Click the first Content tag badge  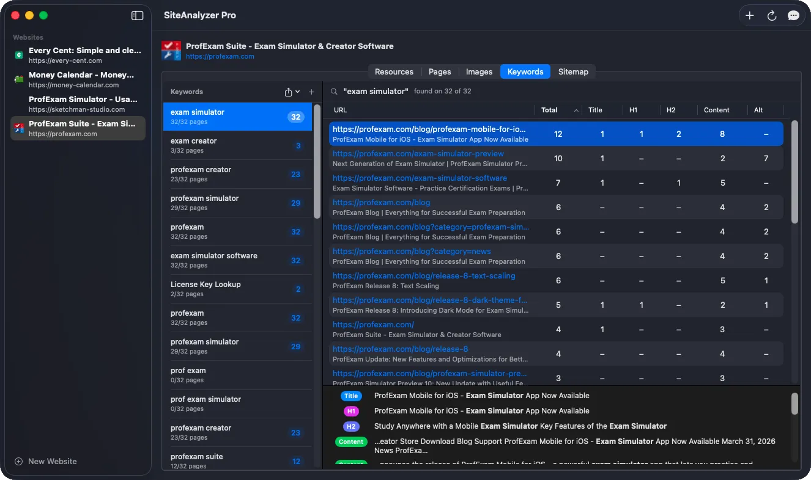(x=351, y=442)
